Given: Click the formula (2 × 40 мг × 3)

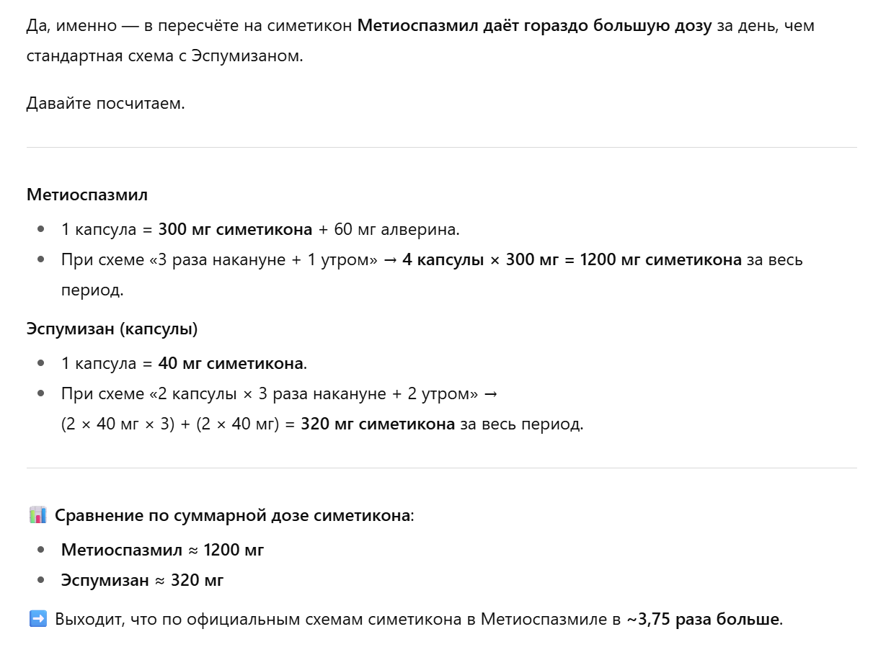Looking at the screenshot, I should 118,424.
